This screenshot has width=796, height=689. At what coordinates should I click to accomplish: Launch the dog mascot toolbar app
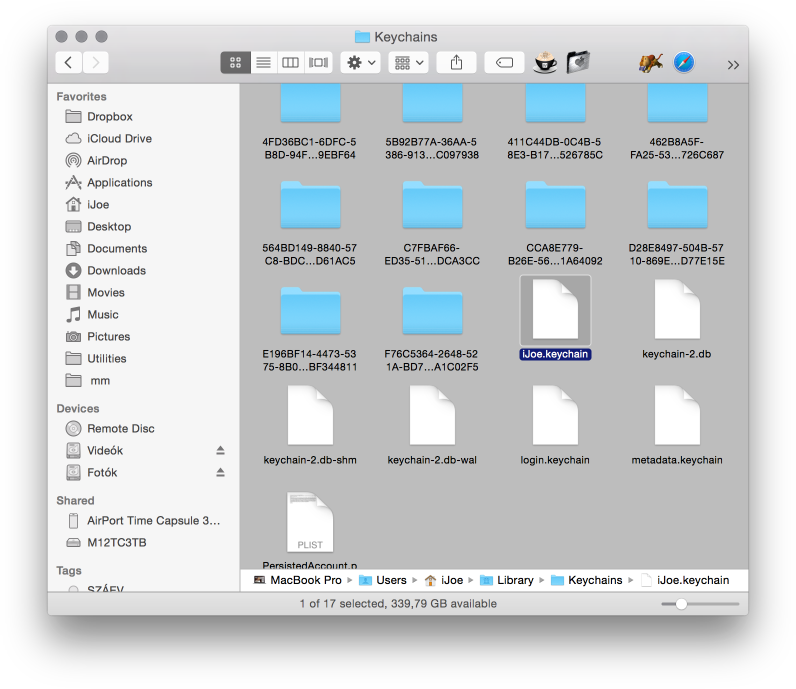pos(651,62)
